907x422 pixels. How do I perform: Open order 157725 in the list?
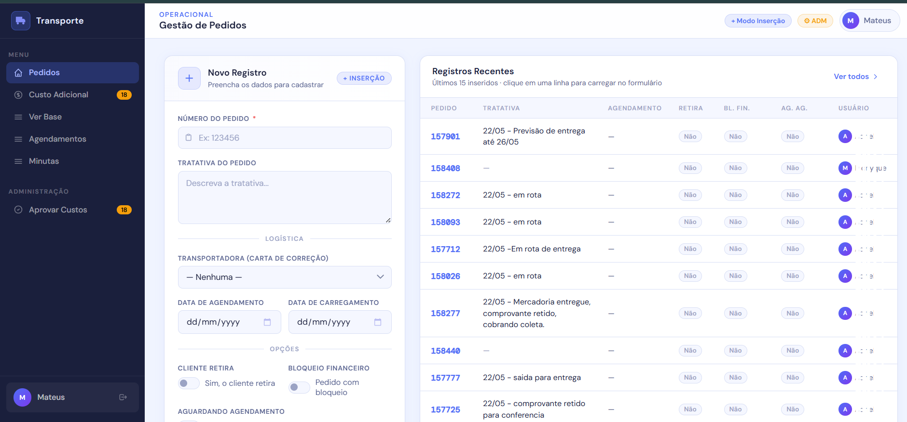pos(445,409)
